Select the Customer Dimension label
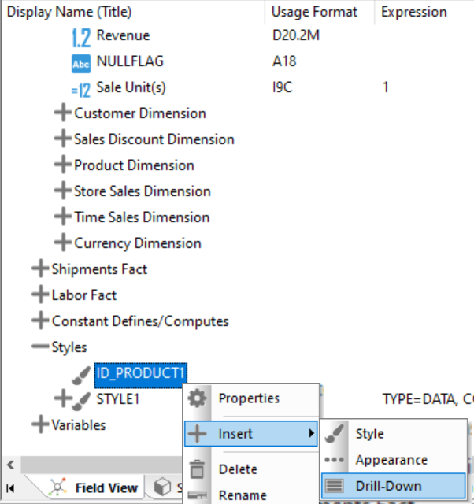 point(140,113)
